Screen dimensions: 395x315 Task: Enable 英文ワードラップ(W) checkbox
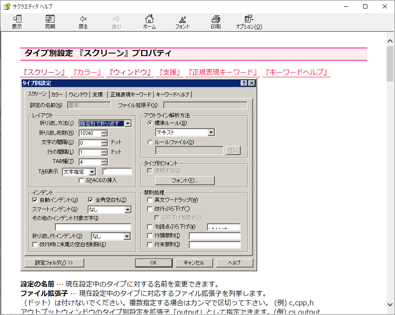click(150, 200)
